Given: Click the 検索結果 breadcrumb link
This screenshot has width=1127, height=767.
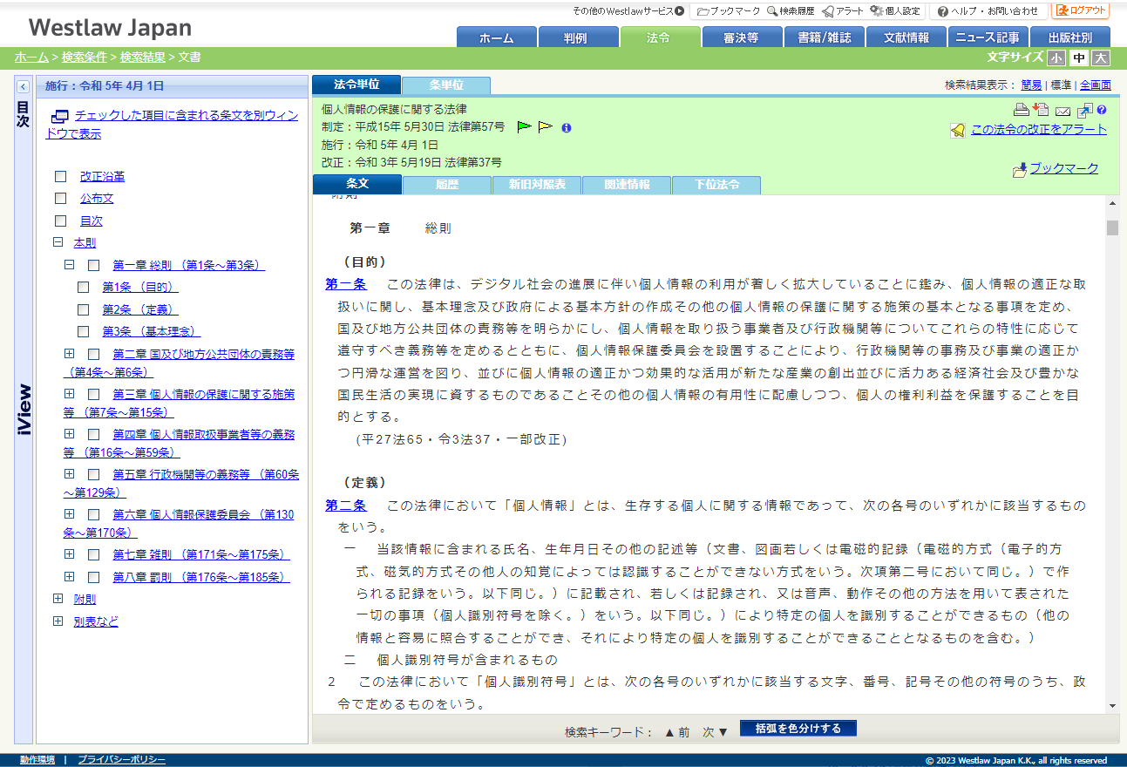Looking at the screenshot, I should click(143, 57).
